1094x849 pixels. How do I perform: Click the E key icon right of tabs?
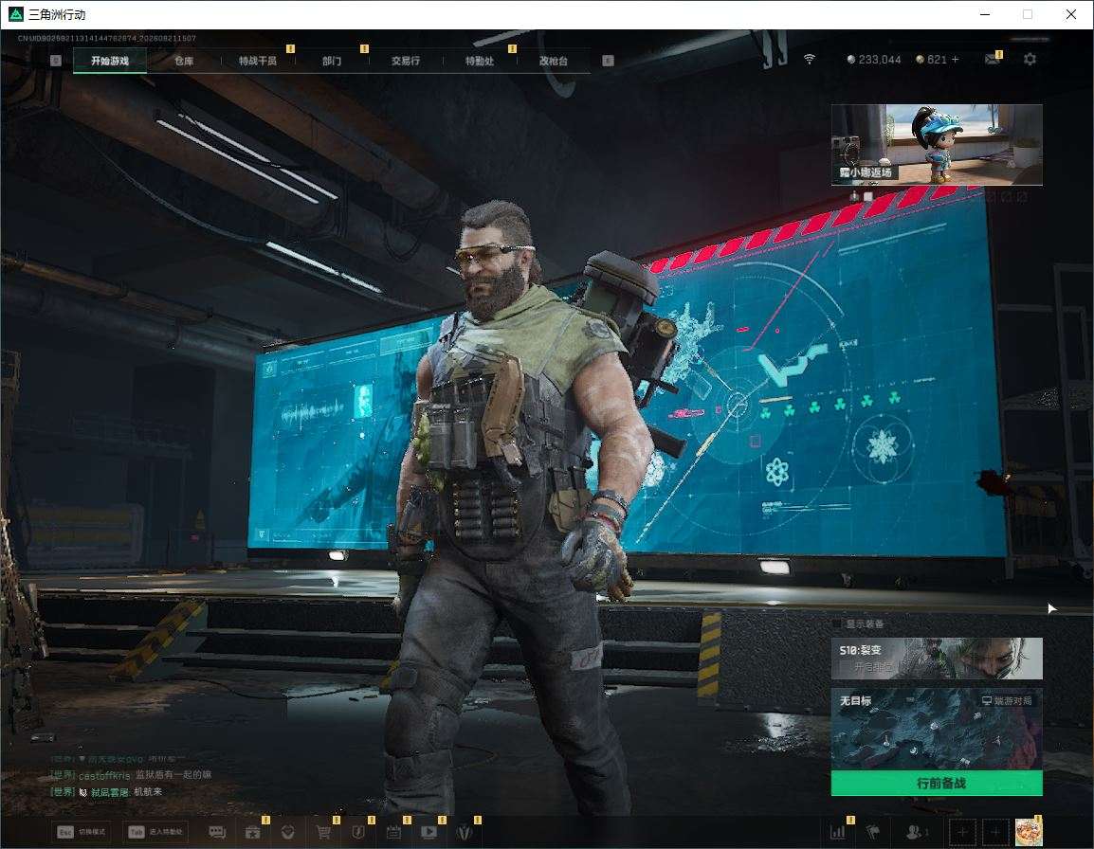point(608,61)
